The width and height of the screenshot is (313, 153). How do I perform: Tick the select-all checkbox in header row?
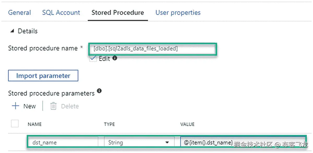click(15, 123)
